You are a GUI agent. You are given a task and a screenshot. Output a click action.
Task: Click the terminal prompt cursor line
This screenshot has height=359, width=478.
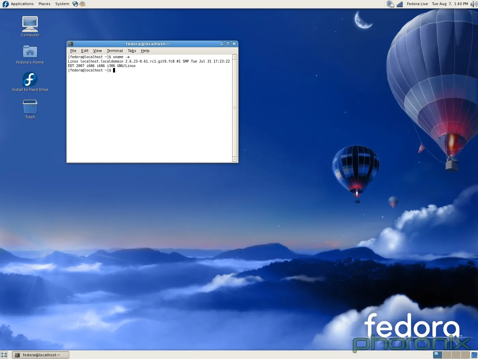point(92,70)
